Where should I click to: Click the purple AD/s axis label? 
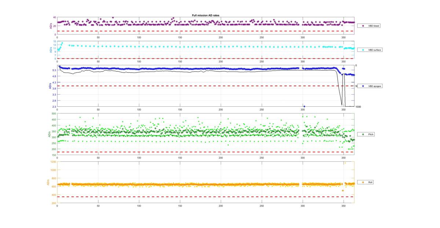pyautogui.click(x=51, y=26)
